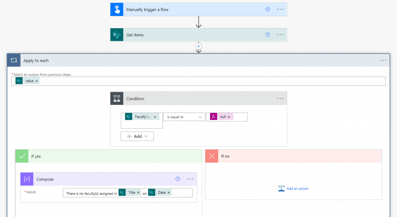Remove the Title token from Compose inputs
The height and width of the screenshot is (217, 397).
point(138,193)
